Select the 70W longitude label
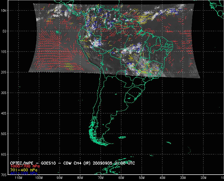 pos(101,178)
